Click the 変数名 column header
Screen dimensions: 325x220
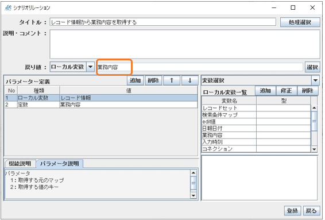tap(229, 101)
